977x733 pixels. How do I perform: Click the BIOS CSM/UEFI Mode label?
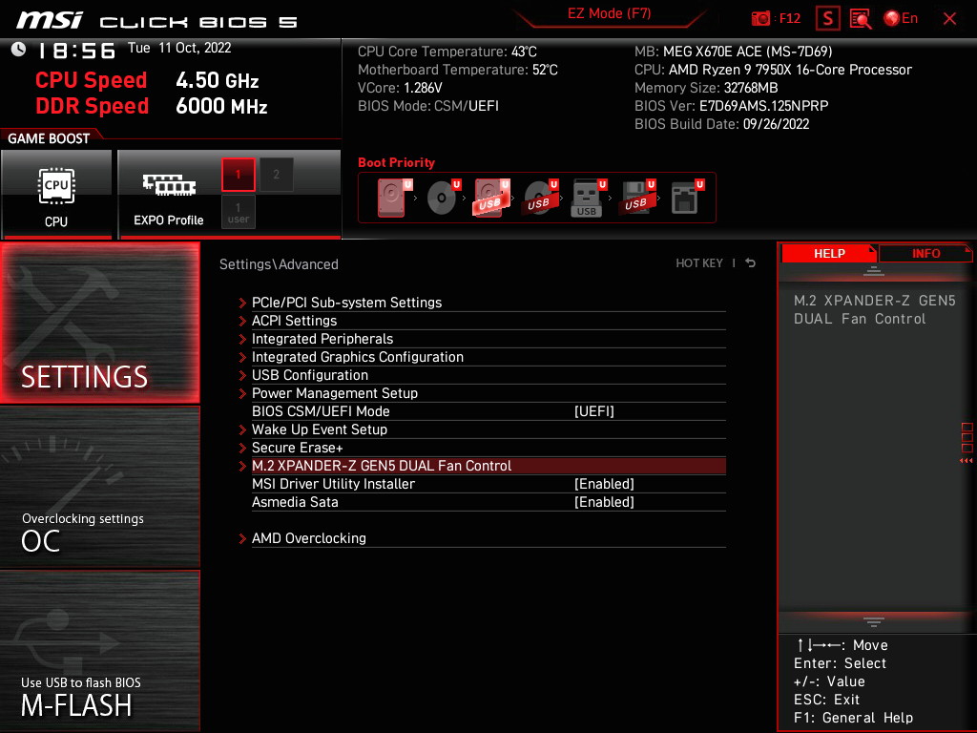(321, 411)
